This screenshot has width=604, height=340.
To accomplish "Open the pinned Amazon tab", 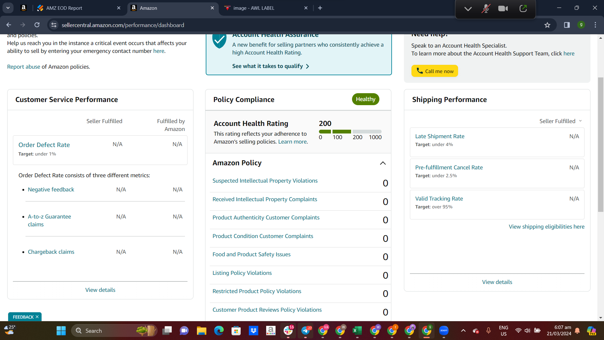I will 24,8.
